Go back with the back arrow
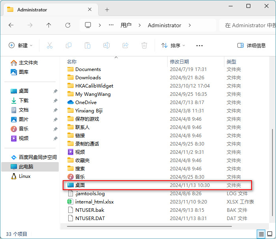This screenshot has height=239, width=276. pyautogui.click(x=11, y=25)
